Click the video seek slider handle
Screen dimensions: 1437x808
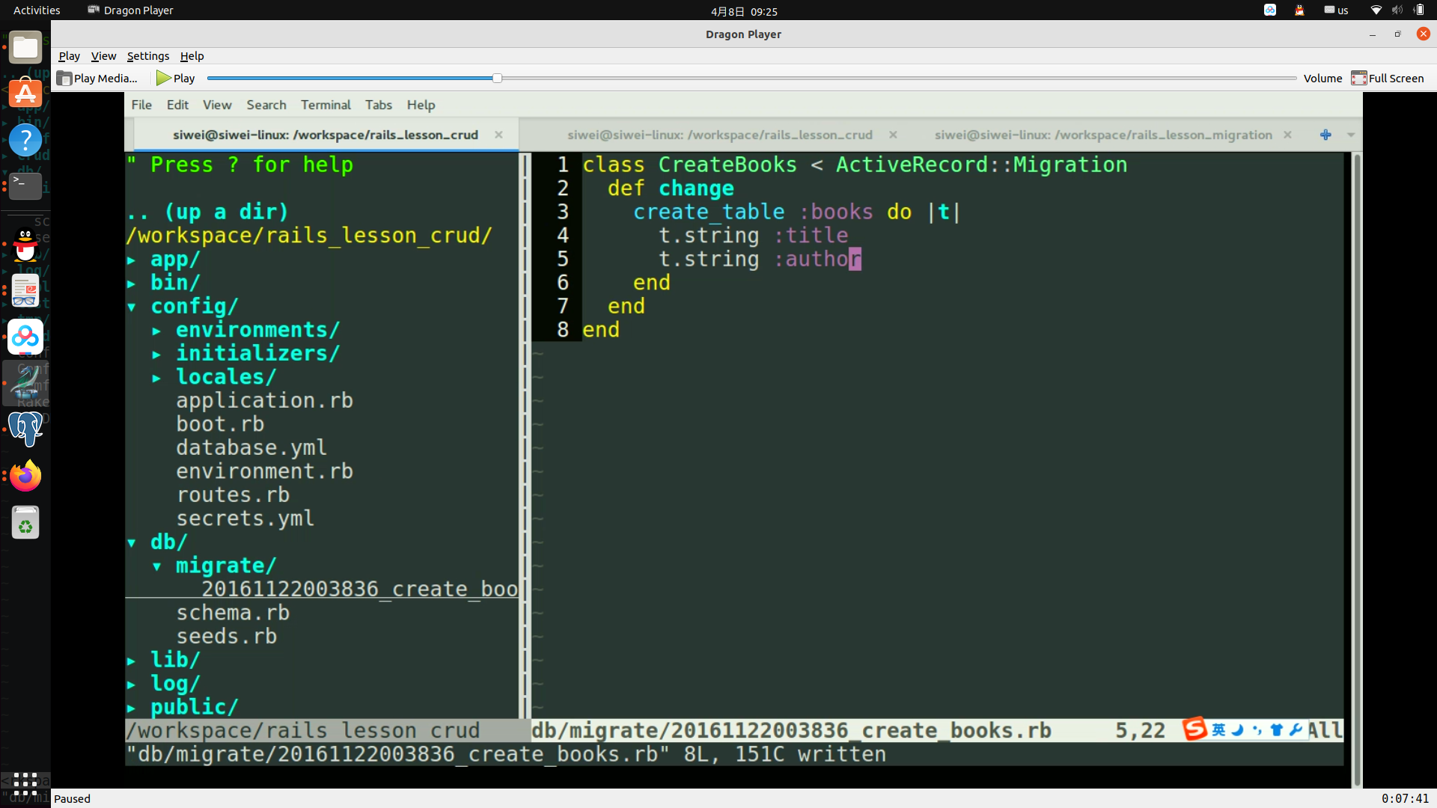click(x=497, y=78)
